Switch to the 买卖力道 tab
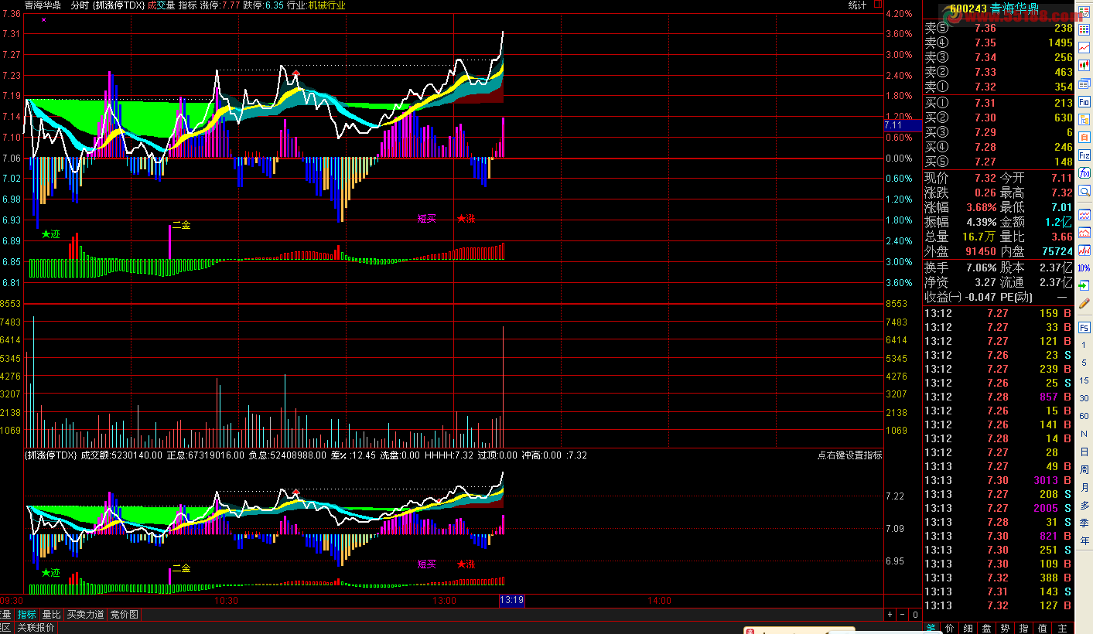Screen dimensions: 1093x634 [85, 615]
